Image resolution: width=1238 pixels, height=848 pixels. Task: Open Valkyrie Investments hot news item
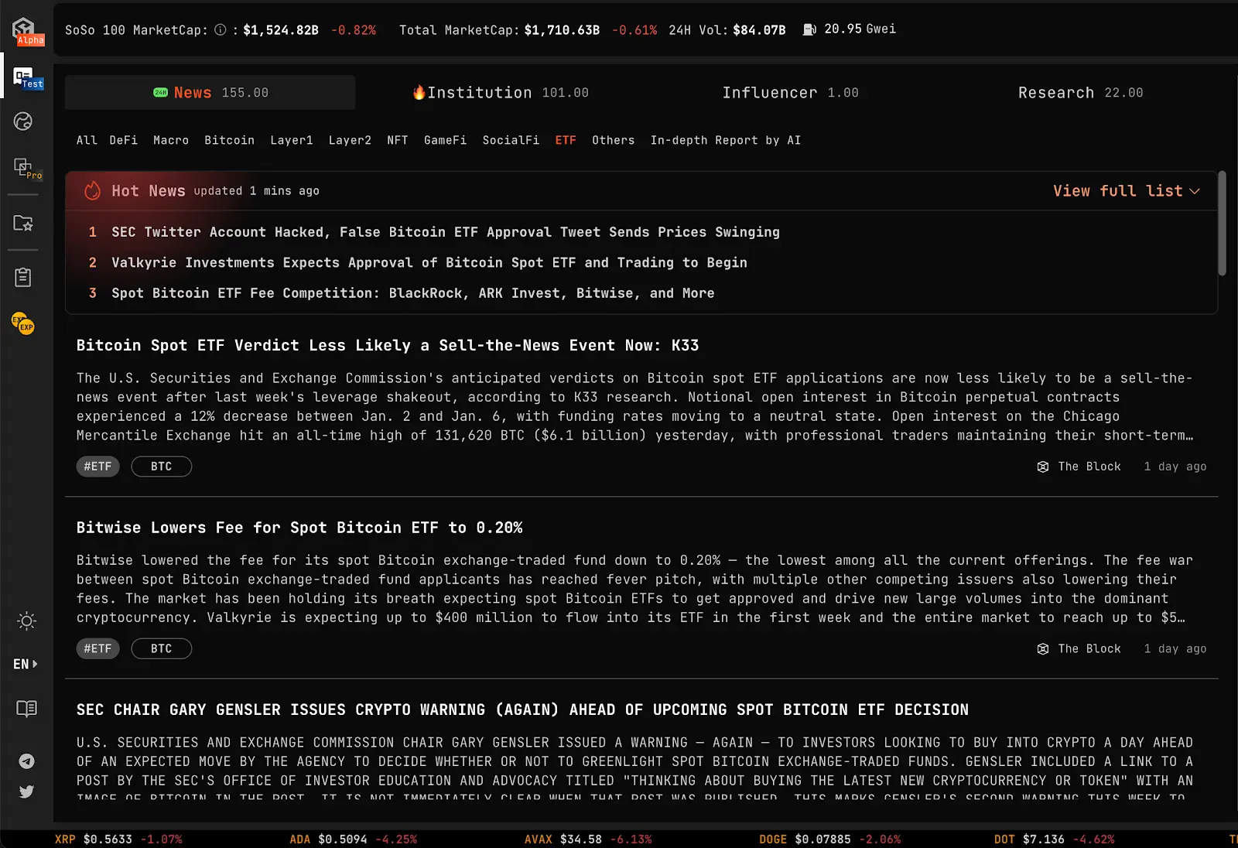tap(429, 263)
